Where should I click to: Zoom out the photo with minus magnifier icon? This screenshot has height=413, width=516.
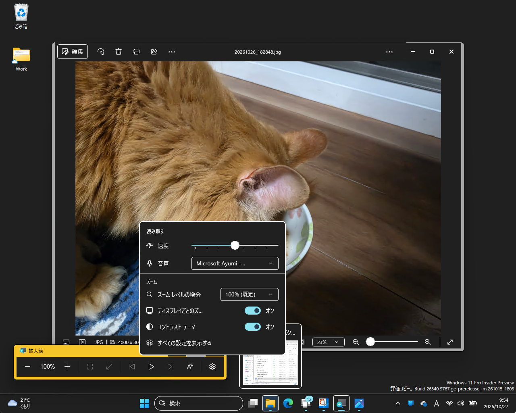pos(356,342)
